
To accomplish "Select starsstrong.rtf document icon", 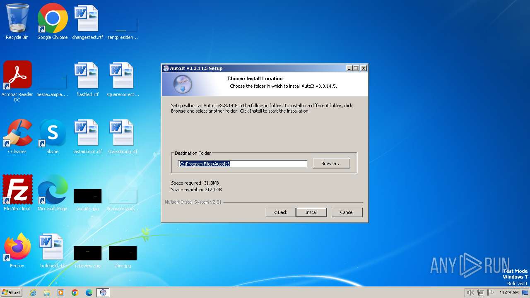I will tap(123, 136).
